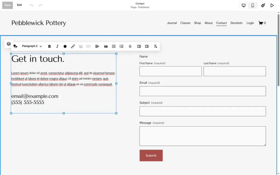The height and width of the screenshot is (175, 280).
Task: Open the text alignment icon
Action: [x=97, y=46]
